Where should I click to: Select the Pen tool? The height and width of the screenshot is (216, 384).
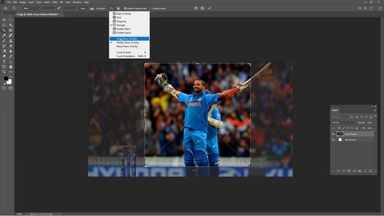(11, 56)
